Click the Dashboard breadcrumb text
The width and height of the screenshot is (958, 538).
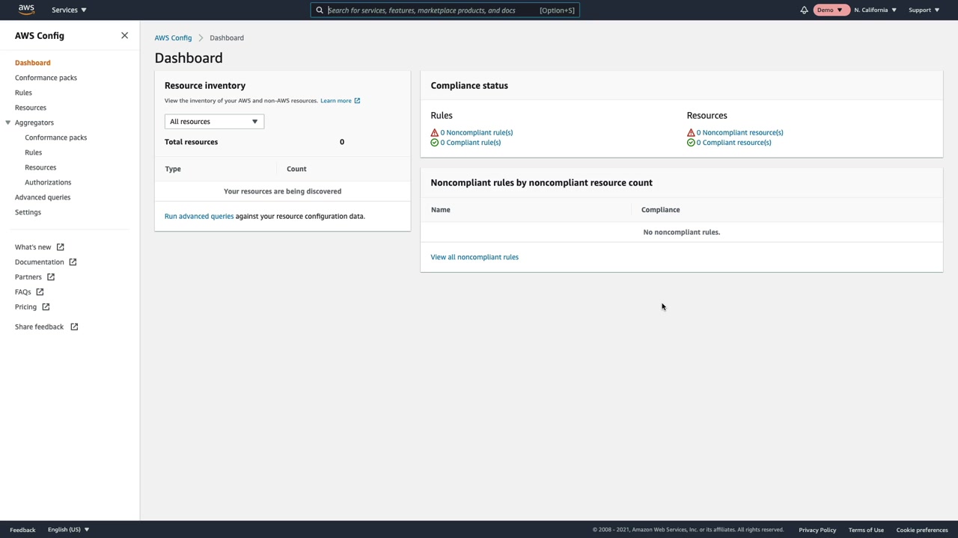click(x=227, y=38)
